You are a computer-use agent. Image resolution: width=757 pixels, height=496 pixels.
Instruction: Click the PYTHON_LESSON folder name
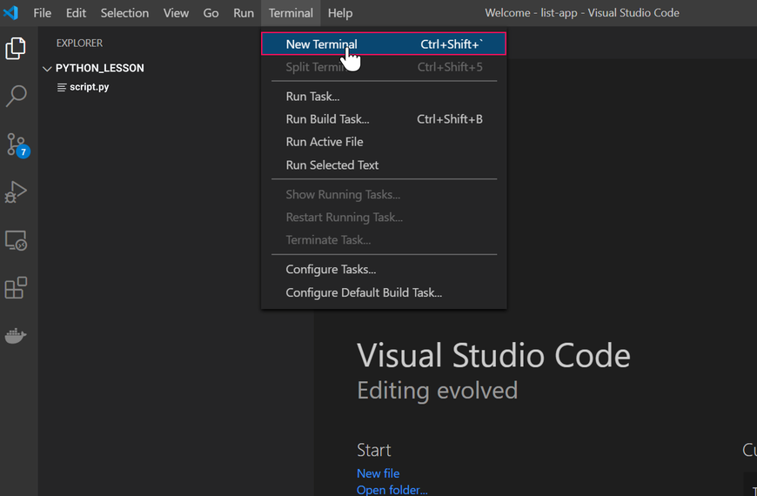[99, 68]
